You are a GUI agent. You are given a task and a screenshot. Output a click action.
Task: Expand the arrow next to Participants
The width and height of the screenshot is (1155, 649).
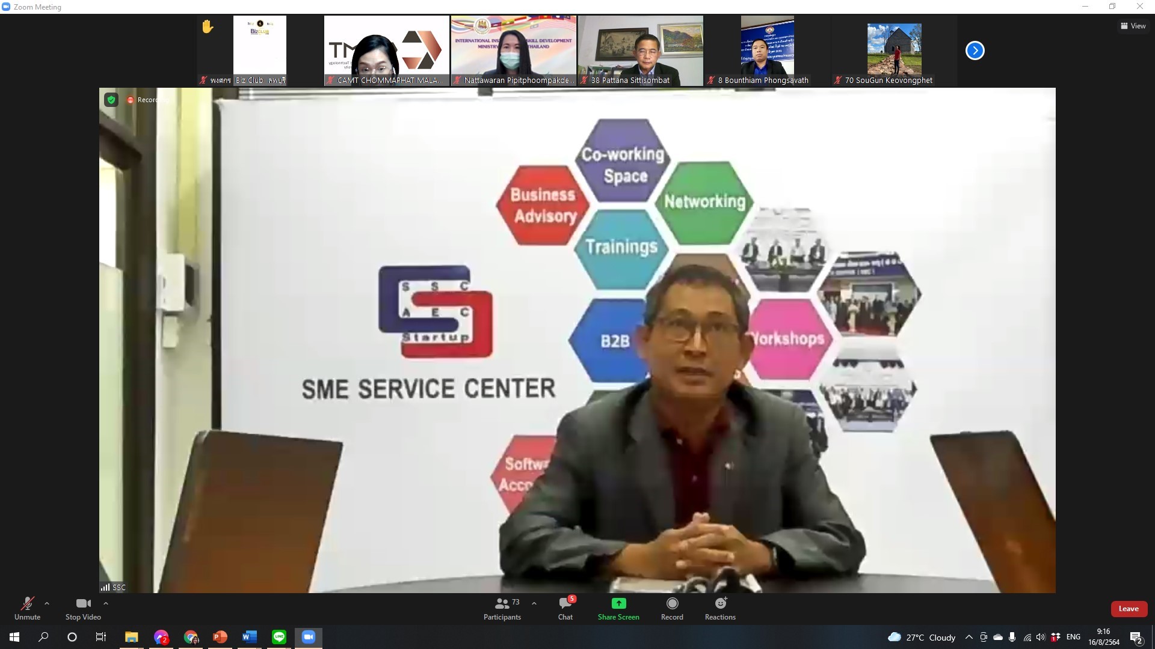pyautogui.click(x=534, y=603)
